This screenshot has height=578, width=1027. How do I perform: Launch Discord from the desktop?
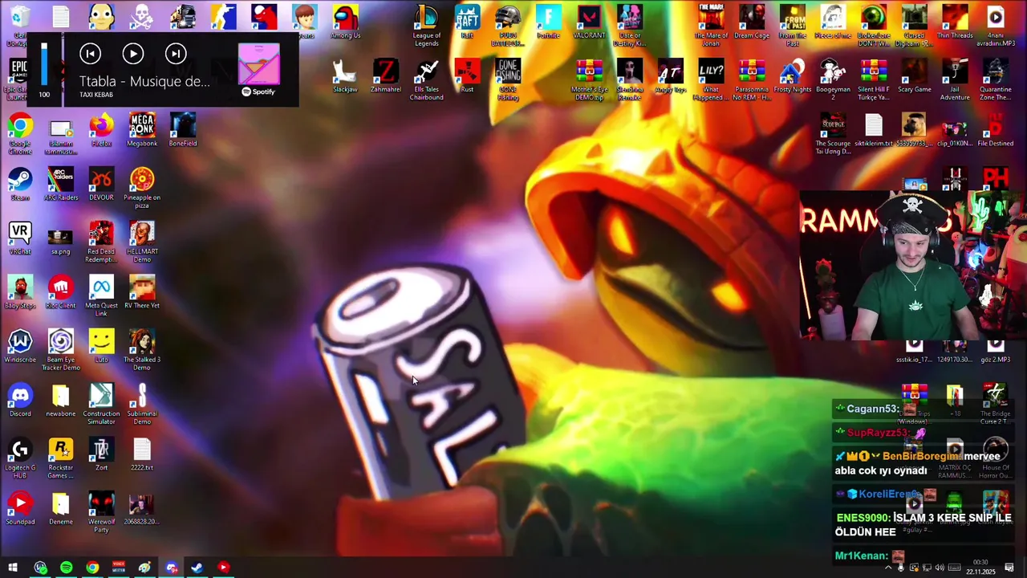[x=20, y=400]
